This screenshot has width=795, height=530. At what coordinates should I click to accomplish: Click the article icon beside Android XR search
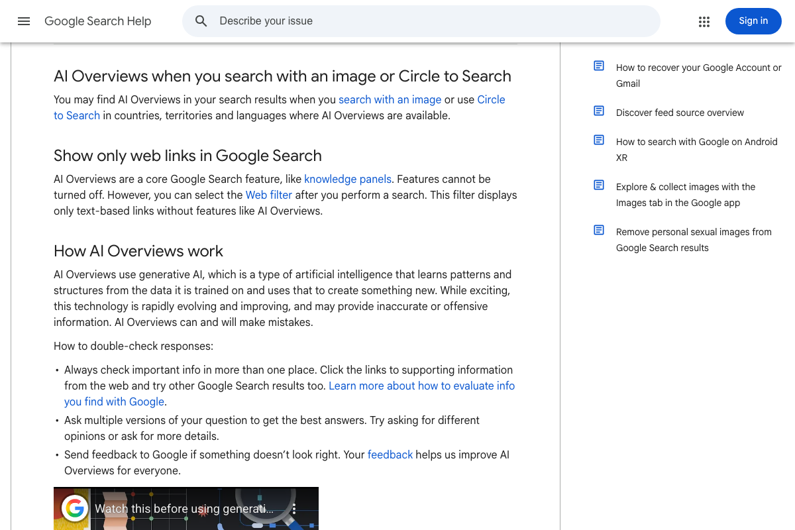click(x=599, y=140)
